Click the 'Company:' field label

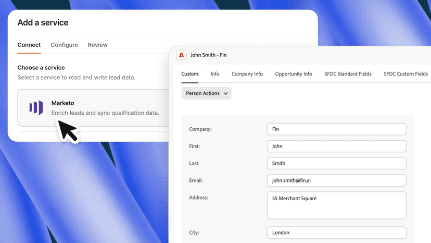coord(200,129)
